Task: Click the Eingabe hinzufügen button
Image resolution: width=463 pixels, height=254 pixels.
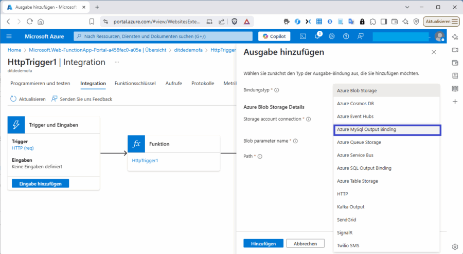Action: click(x=40, y=184)
